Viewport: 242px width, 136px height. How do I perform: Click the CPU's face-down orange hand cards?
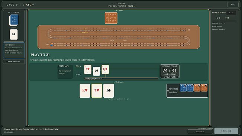click(111, 18)
